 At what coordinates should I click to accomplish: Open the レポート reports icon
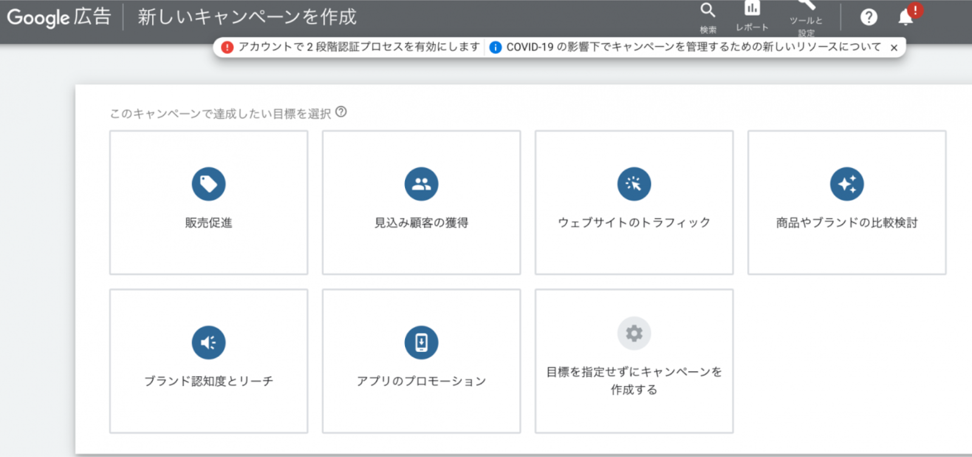pos(752,8)
